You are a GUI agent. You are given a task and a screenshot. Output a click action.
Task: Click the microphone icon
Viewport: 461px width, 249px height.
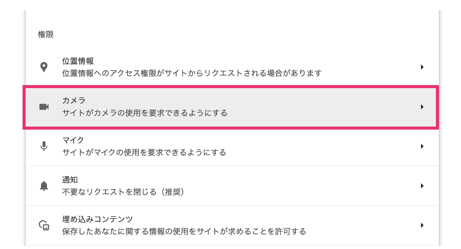(44, 146)
